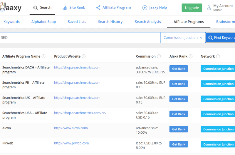Click the Jaaxy Help play icon
The width and height of the screenshot is (235, 155).
[145, 8]
